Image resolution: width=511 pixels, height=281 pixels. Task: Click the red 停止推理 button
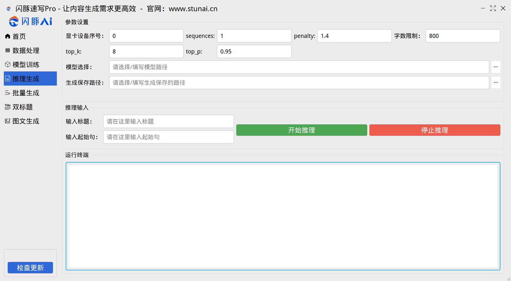(435, 130)
